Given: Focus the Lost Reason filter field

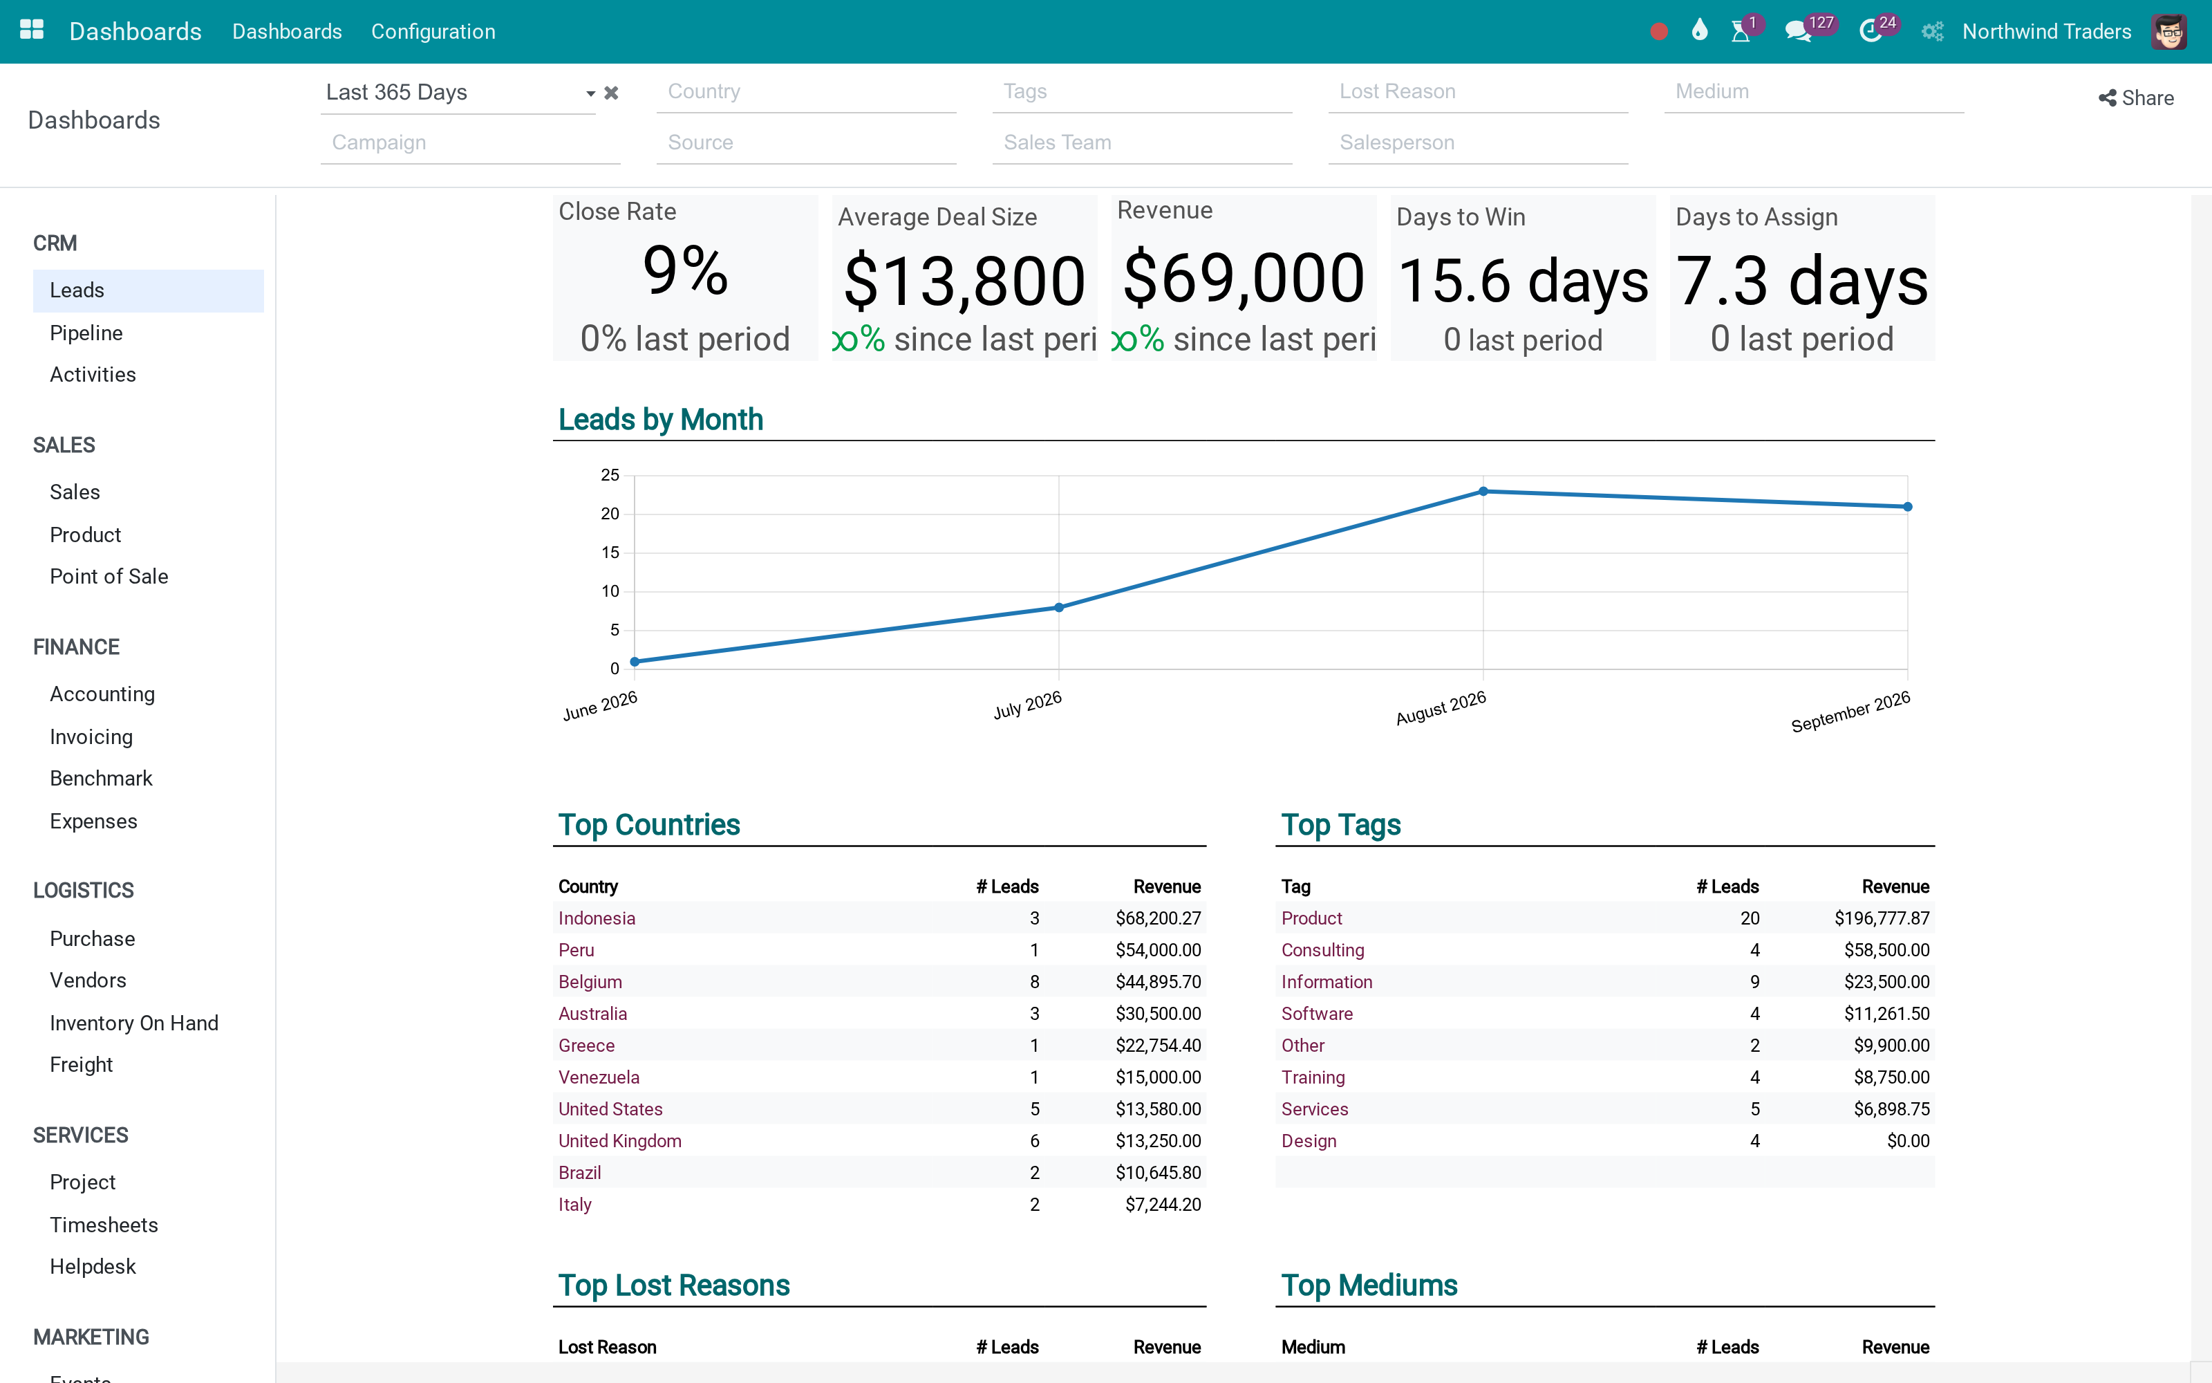Looking at the screenshot, I should pos(1478,91).
